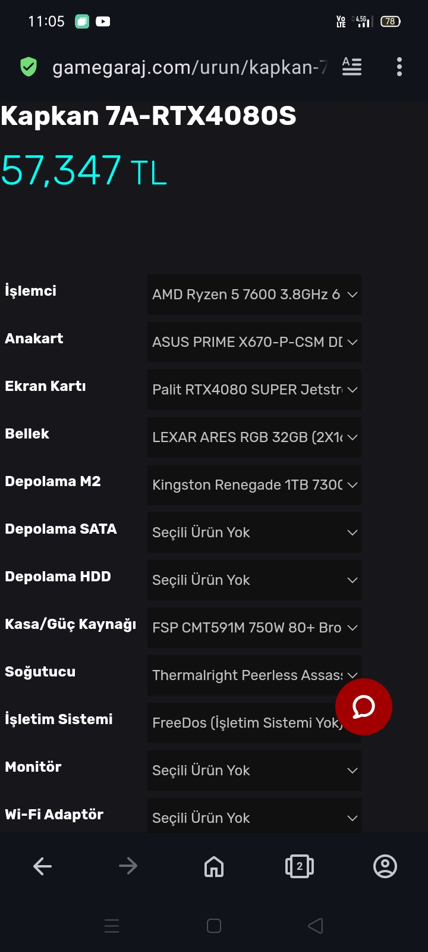Open the Depolama SATA dropdown
Viewport: 428px width, 952px height.
coord(254,533)
